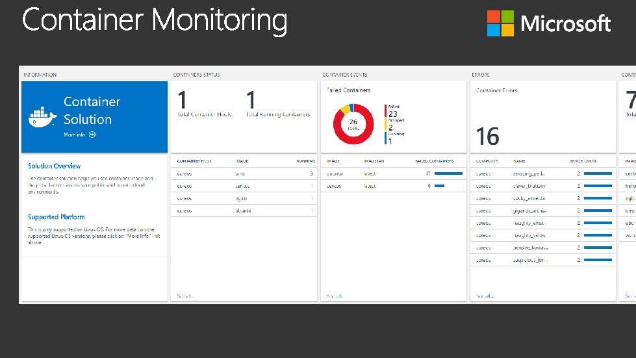
Task: Click the Failed Containers column header
Action: point(435,161)
